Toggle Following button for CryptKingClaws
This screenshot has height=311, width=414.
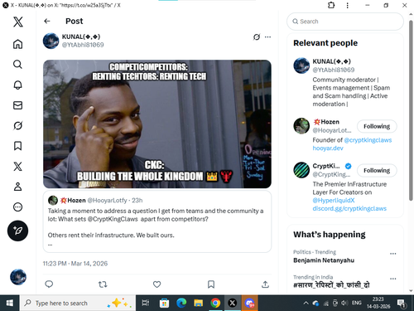click(377, 170)
